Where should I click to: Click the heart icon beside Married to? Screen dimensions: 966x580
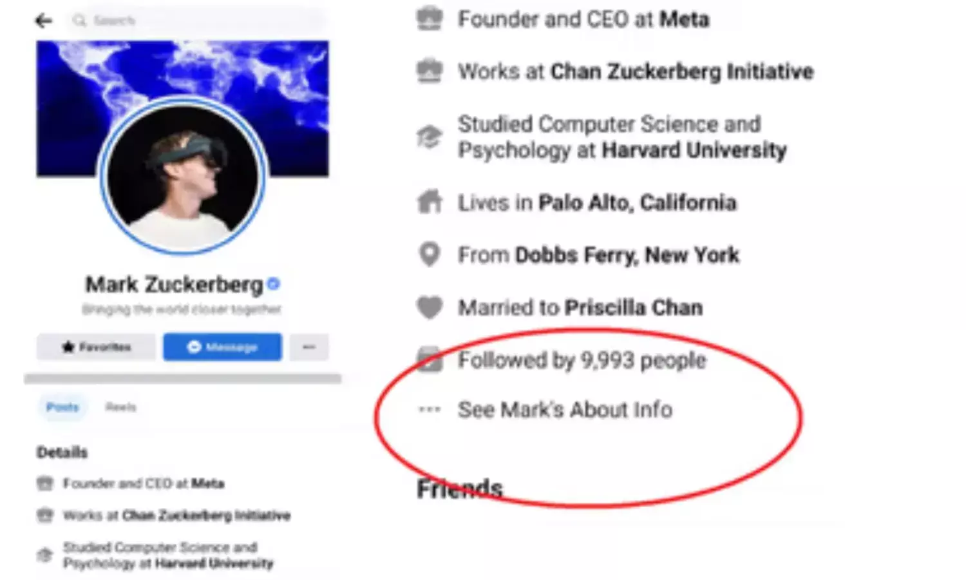coord(430,307)
